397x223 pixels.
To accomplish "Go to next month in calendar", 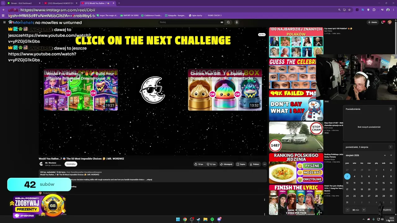I will coord(391,155).
